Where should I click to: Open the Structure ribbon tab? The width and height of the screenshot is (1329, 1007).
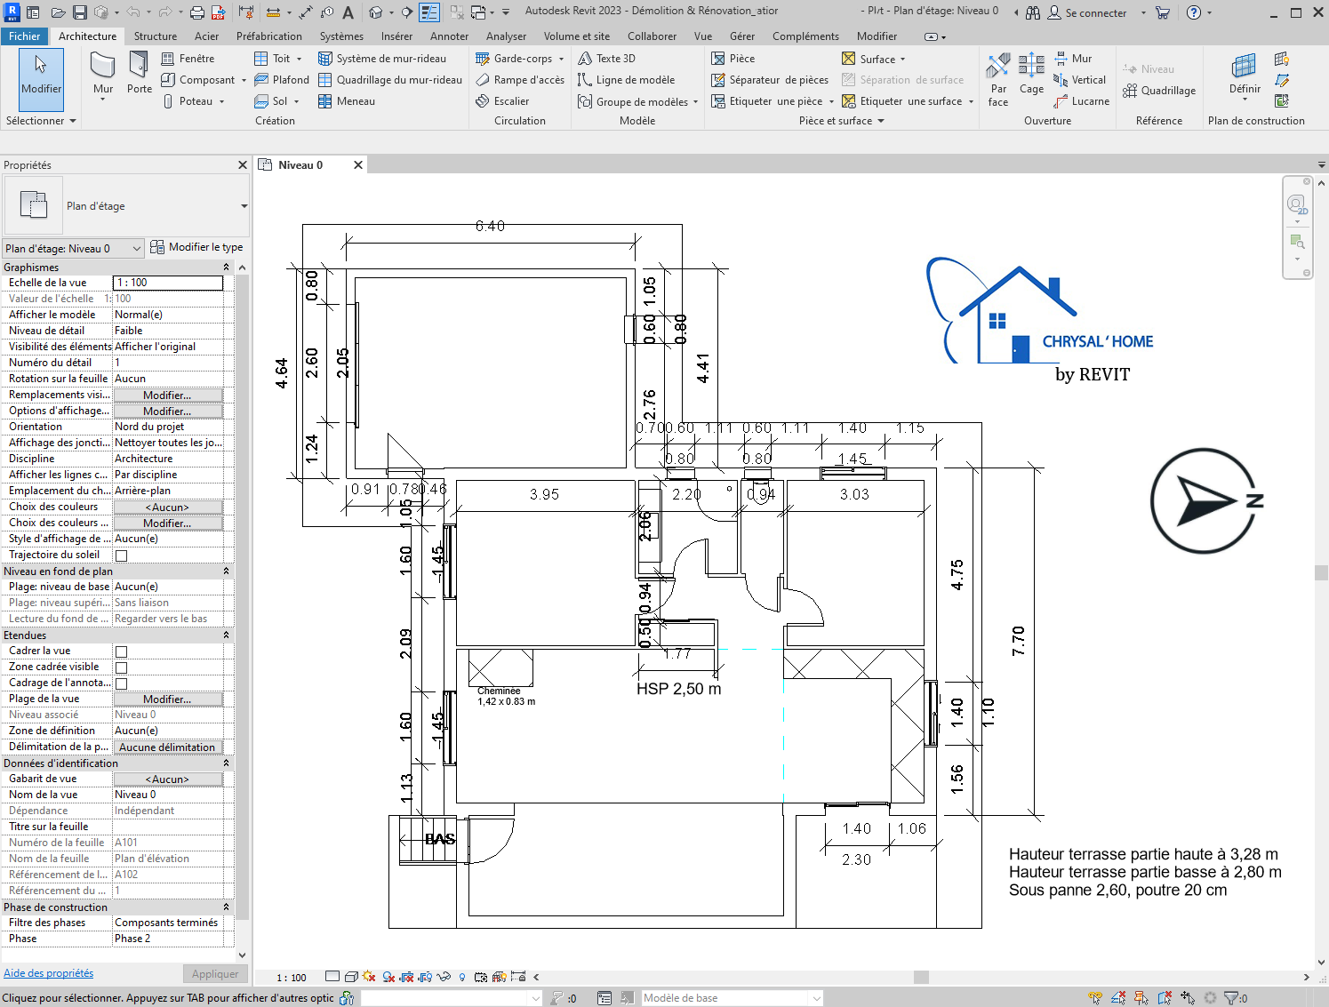156,36
